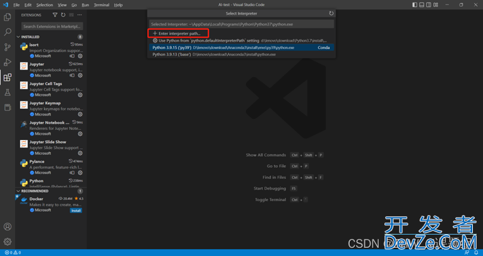The width and height of the screenshot is (483, 256).
Task: Select Python 3.9.13 ('base') interpreter
Action: pos(241,54)
